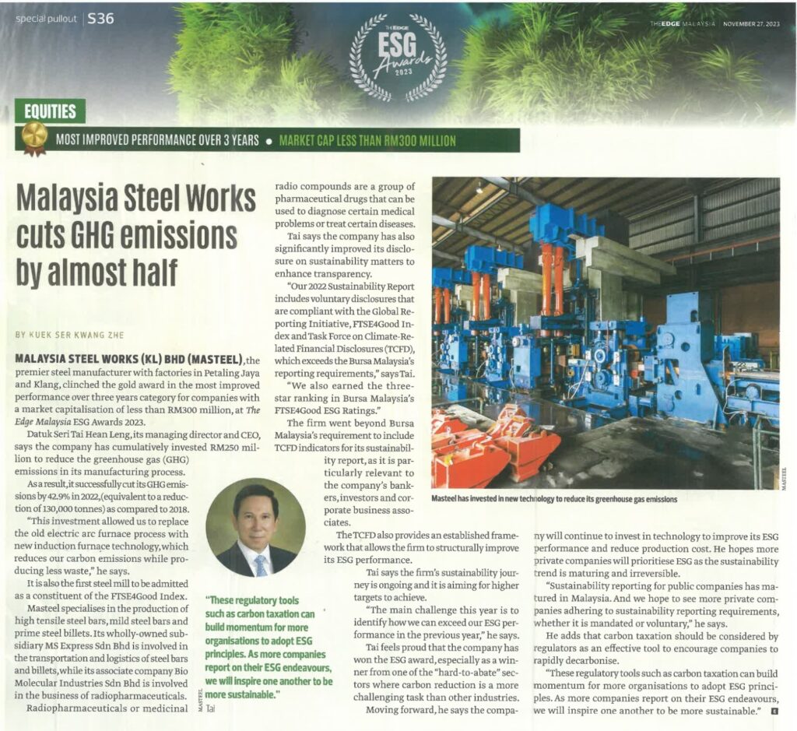Click "The TCFD also provides an established" line
Screen dimensions: 797x731
427,536
